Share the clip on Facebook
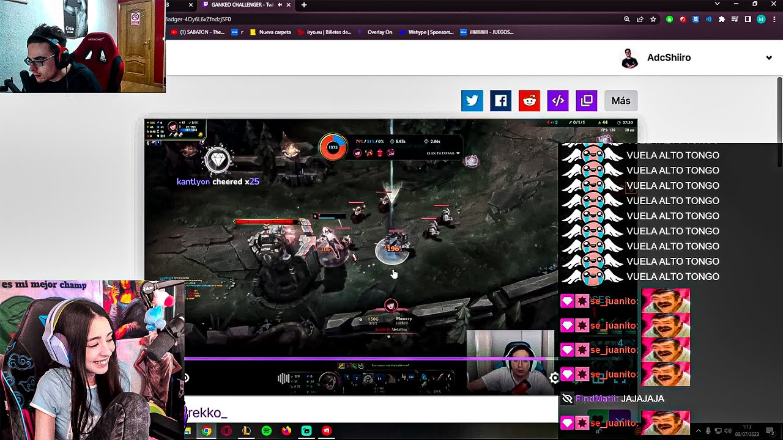The height and width of the screenshot is (440, 783). click(500, 101)
